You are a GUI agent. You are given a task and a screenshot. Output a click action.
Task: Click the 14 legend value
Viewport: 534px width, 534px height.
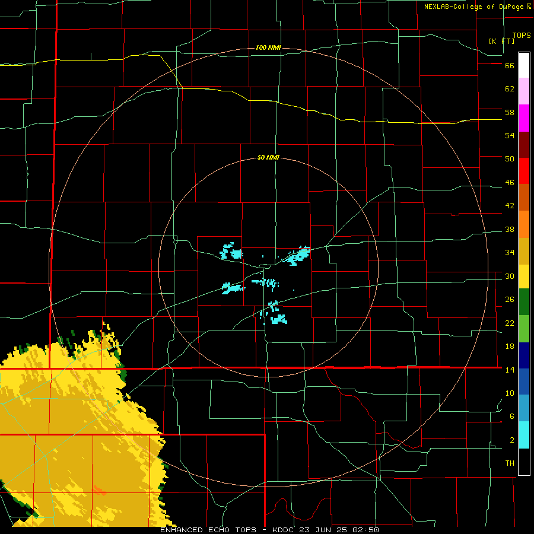click(510, 370)
